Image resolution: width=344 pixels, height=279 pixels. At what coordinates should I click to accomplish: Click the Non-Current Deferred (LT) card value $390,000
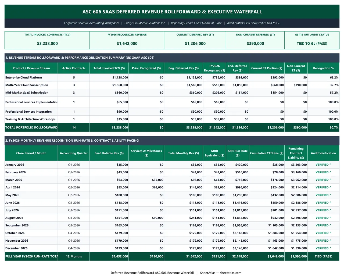255,44
